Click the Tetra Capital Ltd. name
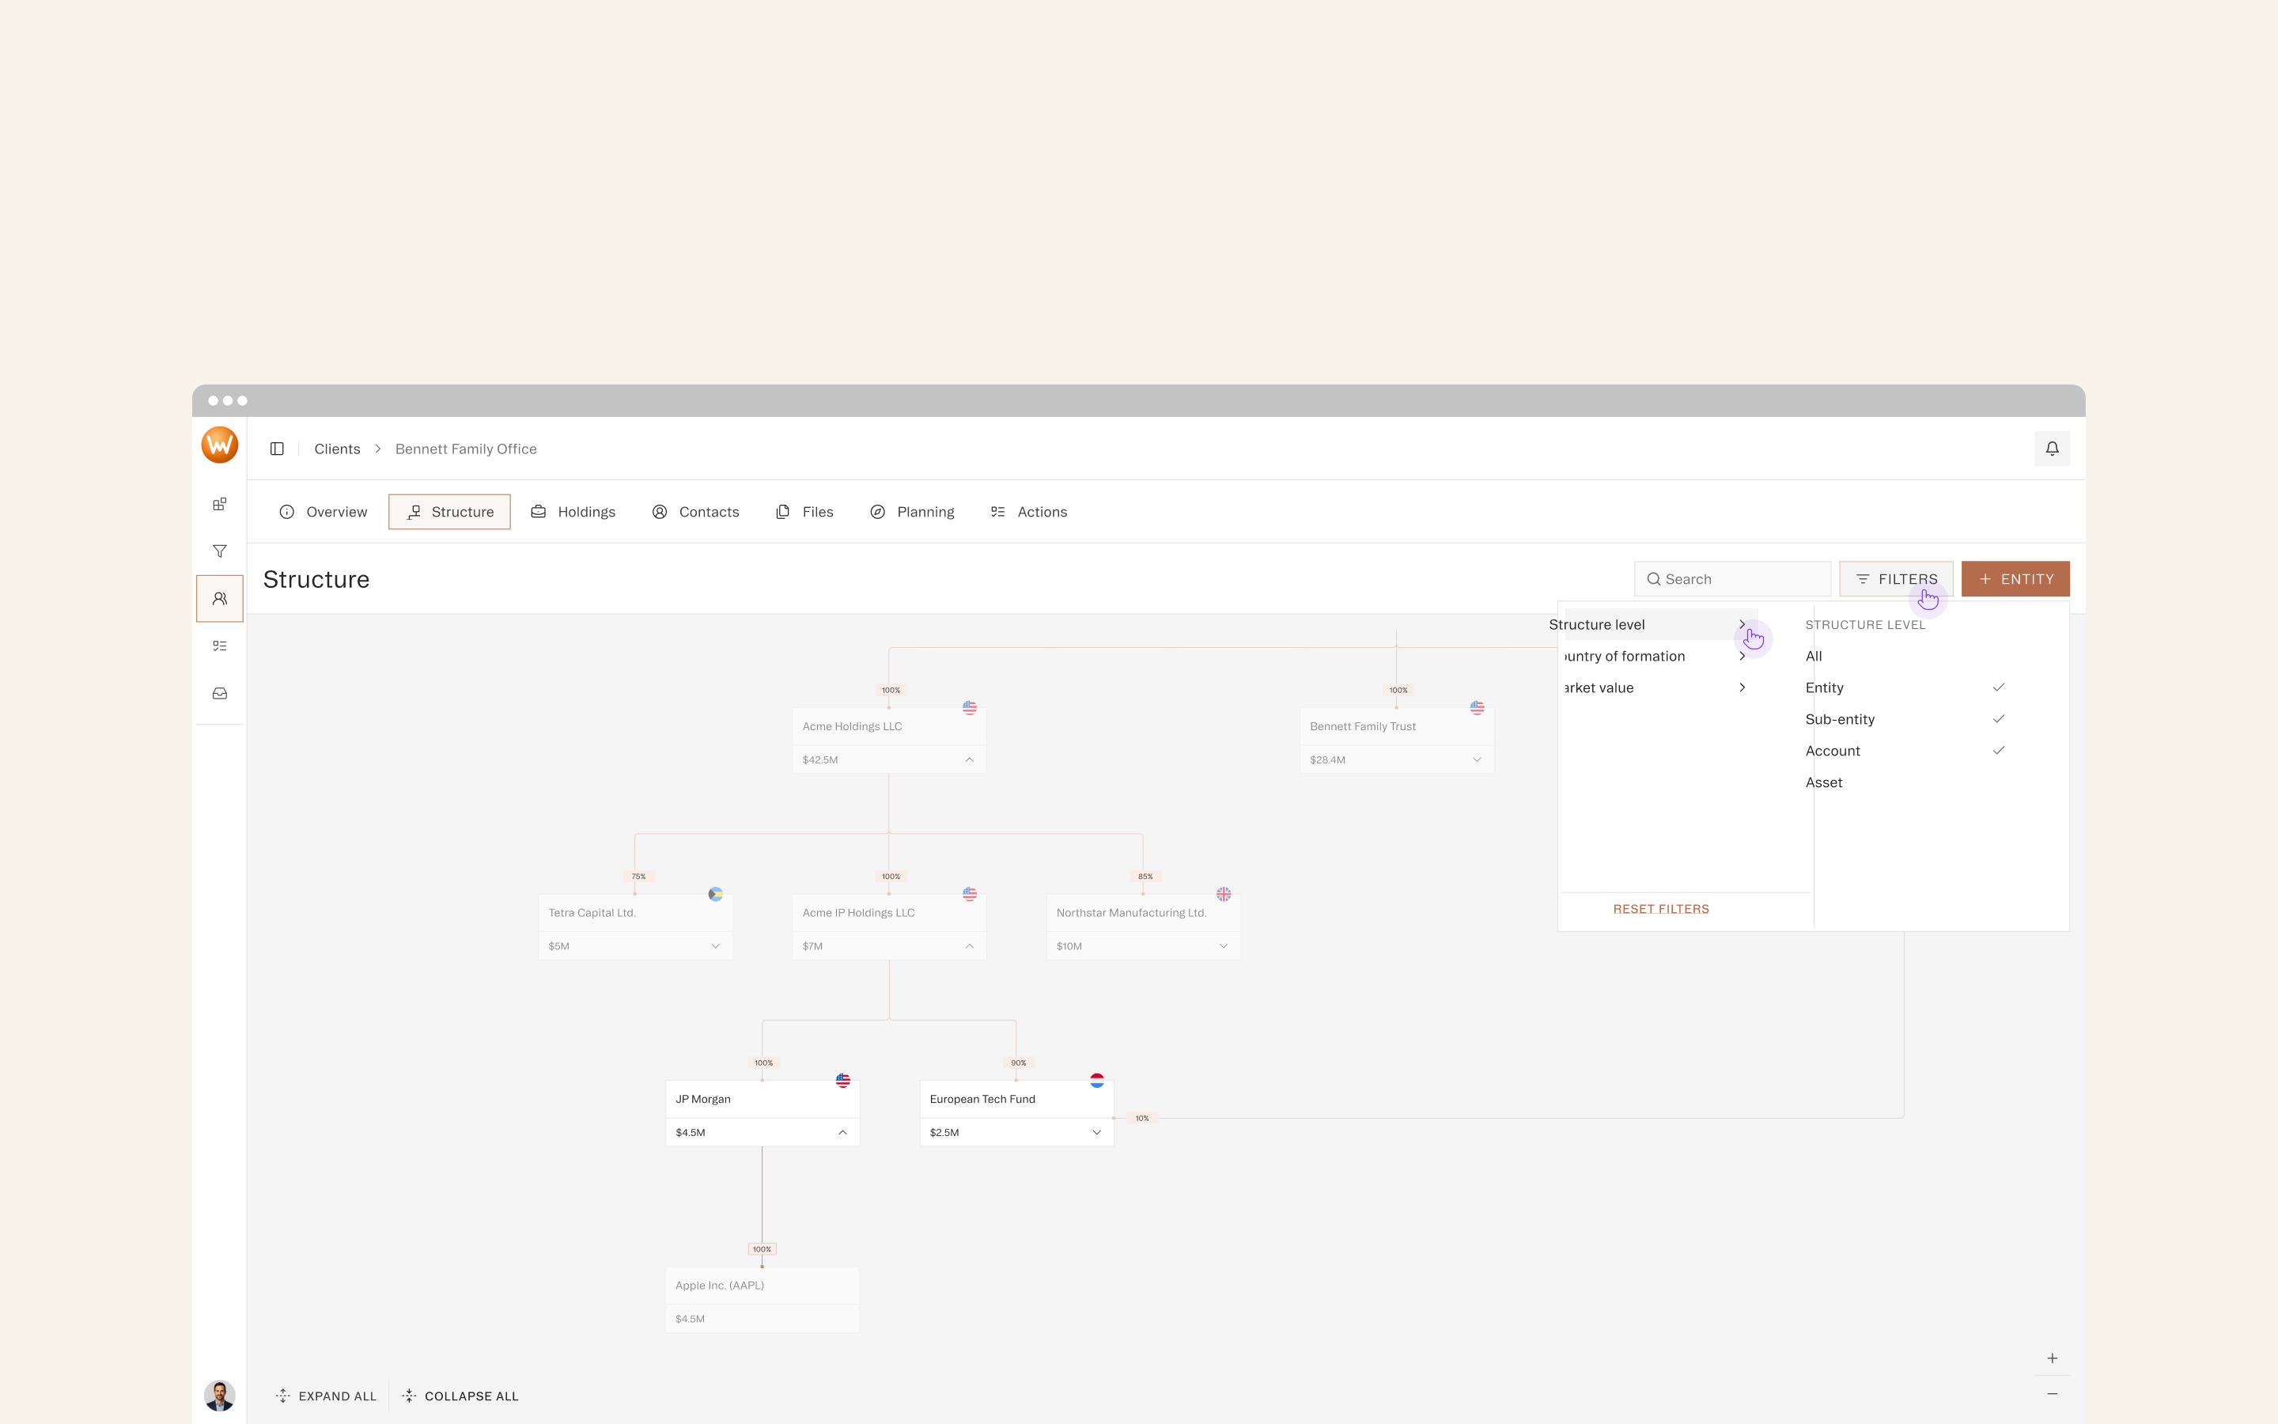Viewport: 2278px width, 1424px height. tap(592, 913)
